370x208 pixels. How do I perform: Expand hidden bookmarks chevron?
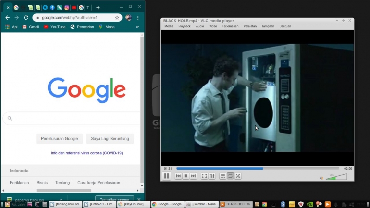coord(137,27)
